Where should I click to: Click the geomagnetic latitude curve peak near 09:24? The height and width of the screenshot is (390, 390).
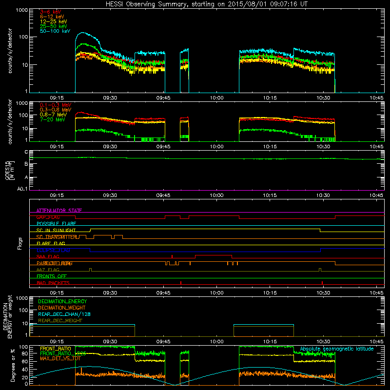[x=89, y=366]
